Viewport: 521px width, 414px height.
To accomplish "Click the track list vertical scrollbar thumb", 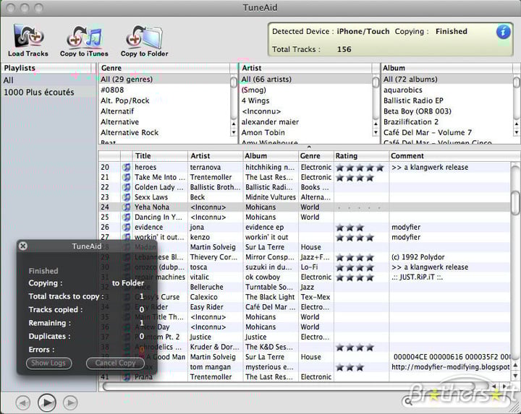I will [515, 203].
